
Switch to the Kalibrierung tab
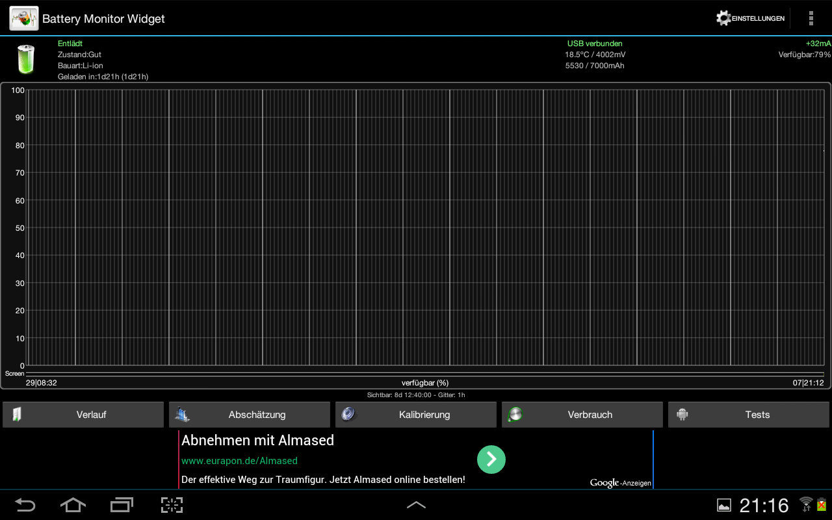(x=416, y=415)
